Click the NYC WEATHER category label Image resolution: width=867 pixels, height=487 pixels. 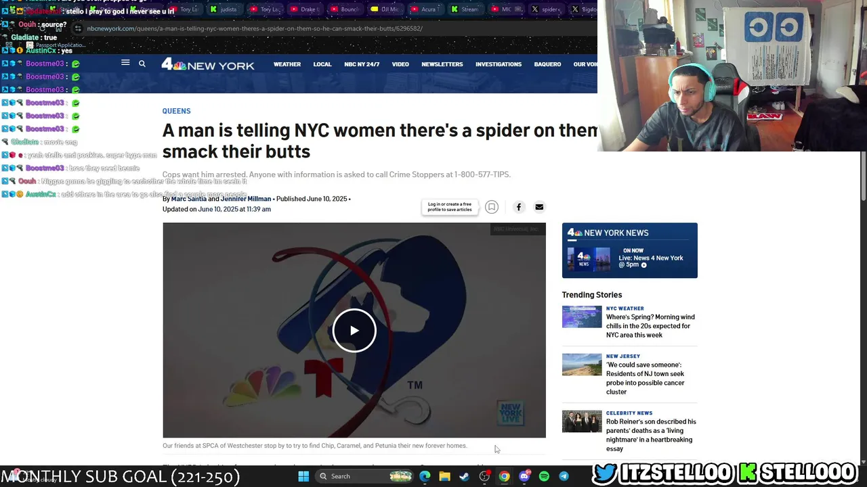(x=625, y=308)
